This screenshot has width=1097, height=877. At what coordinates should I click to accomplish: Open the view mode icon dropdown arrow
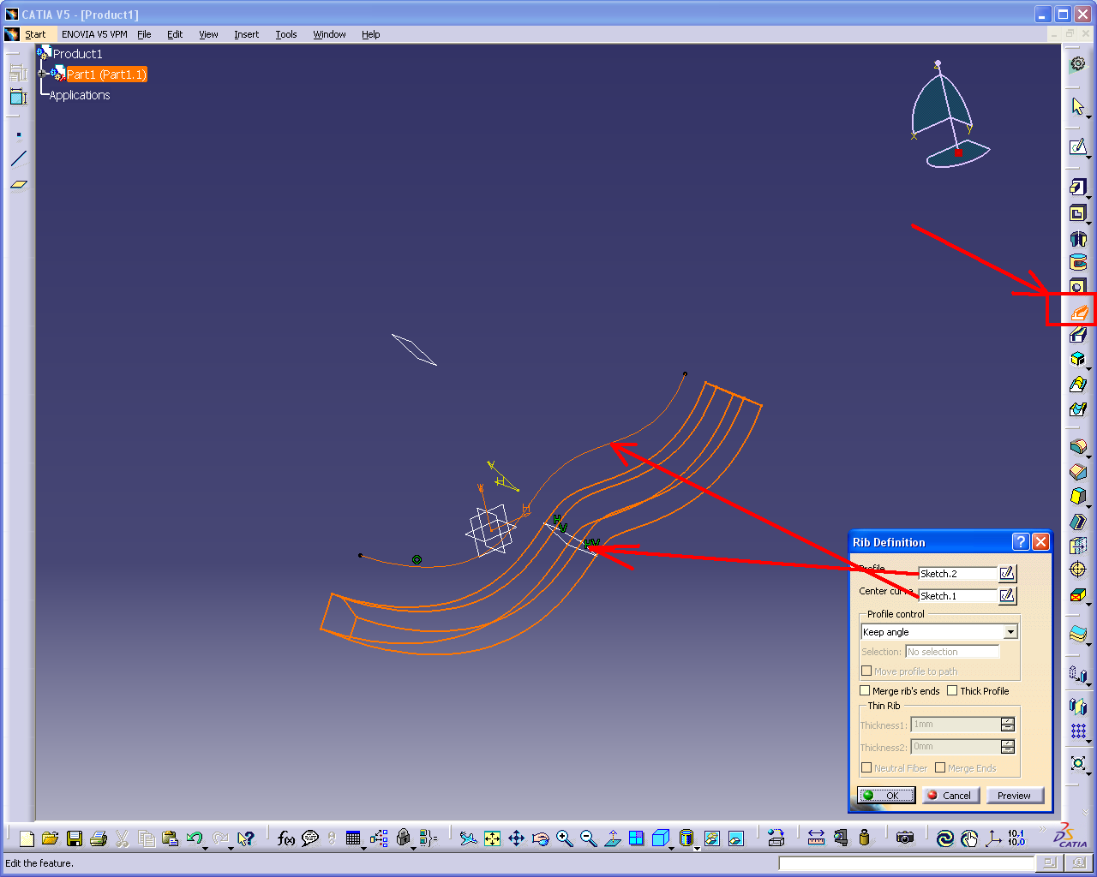point(698,848)
